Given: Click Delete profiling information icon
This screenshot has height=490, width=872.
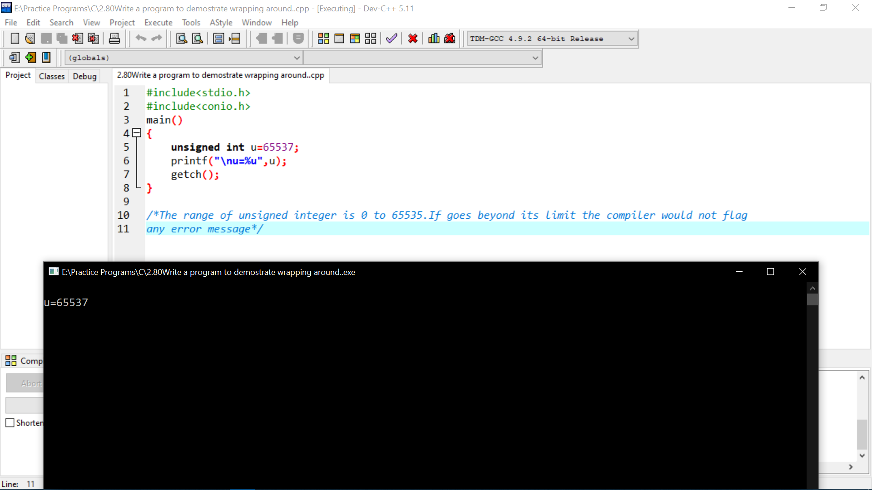Looking at the screenshot, I should [x=450, y=39].
